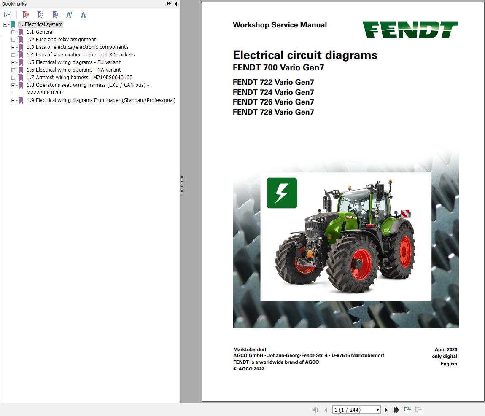Click bookmark icon beside 1.7 Armrest wiring harness
The width and height of the screenshot is (485, 416).
[21, 78]
